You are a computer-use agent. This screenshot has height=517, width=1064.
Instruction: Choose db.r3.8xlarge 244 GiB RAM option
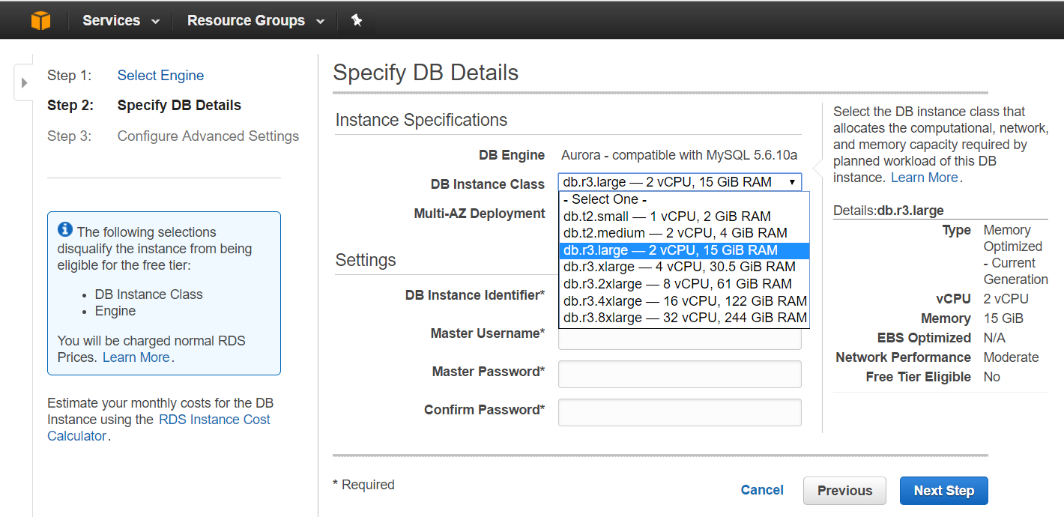[684, 318]
